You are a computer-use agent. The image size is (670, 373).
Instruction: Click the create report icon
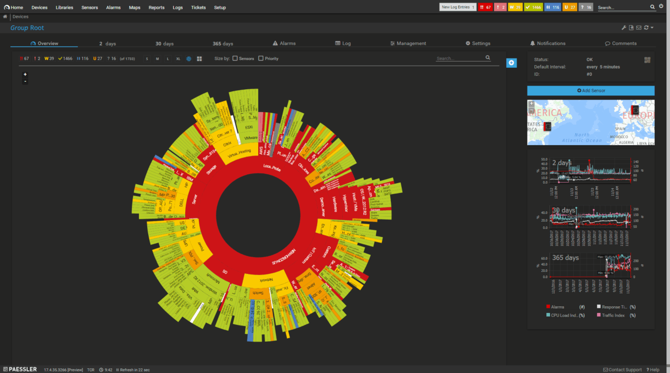click(631, 27)
